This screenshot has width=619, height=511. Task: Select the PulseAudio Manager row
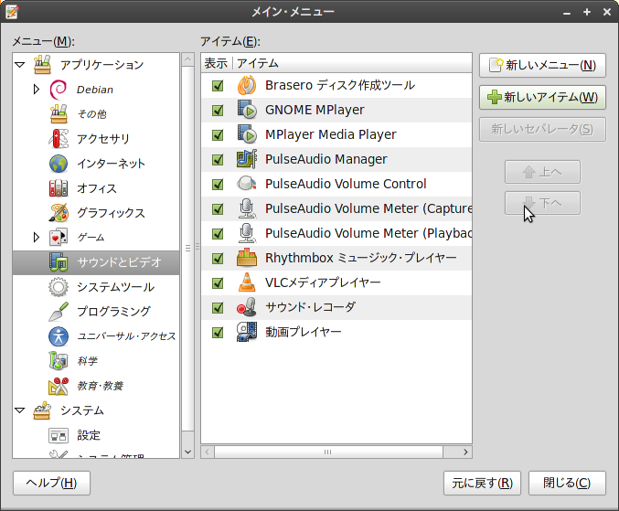336,159
